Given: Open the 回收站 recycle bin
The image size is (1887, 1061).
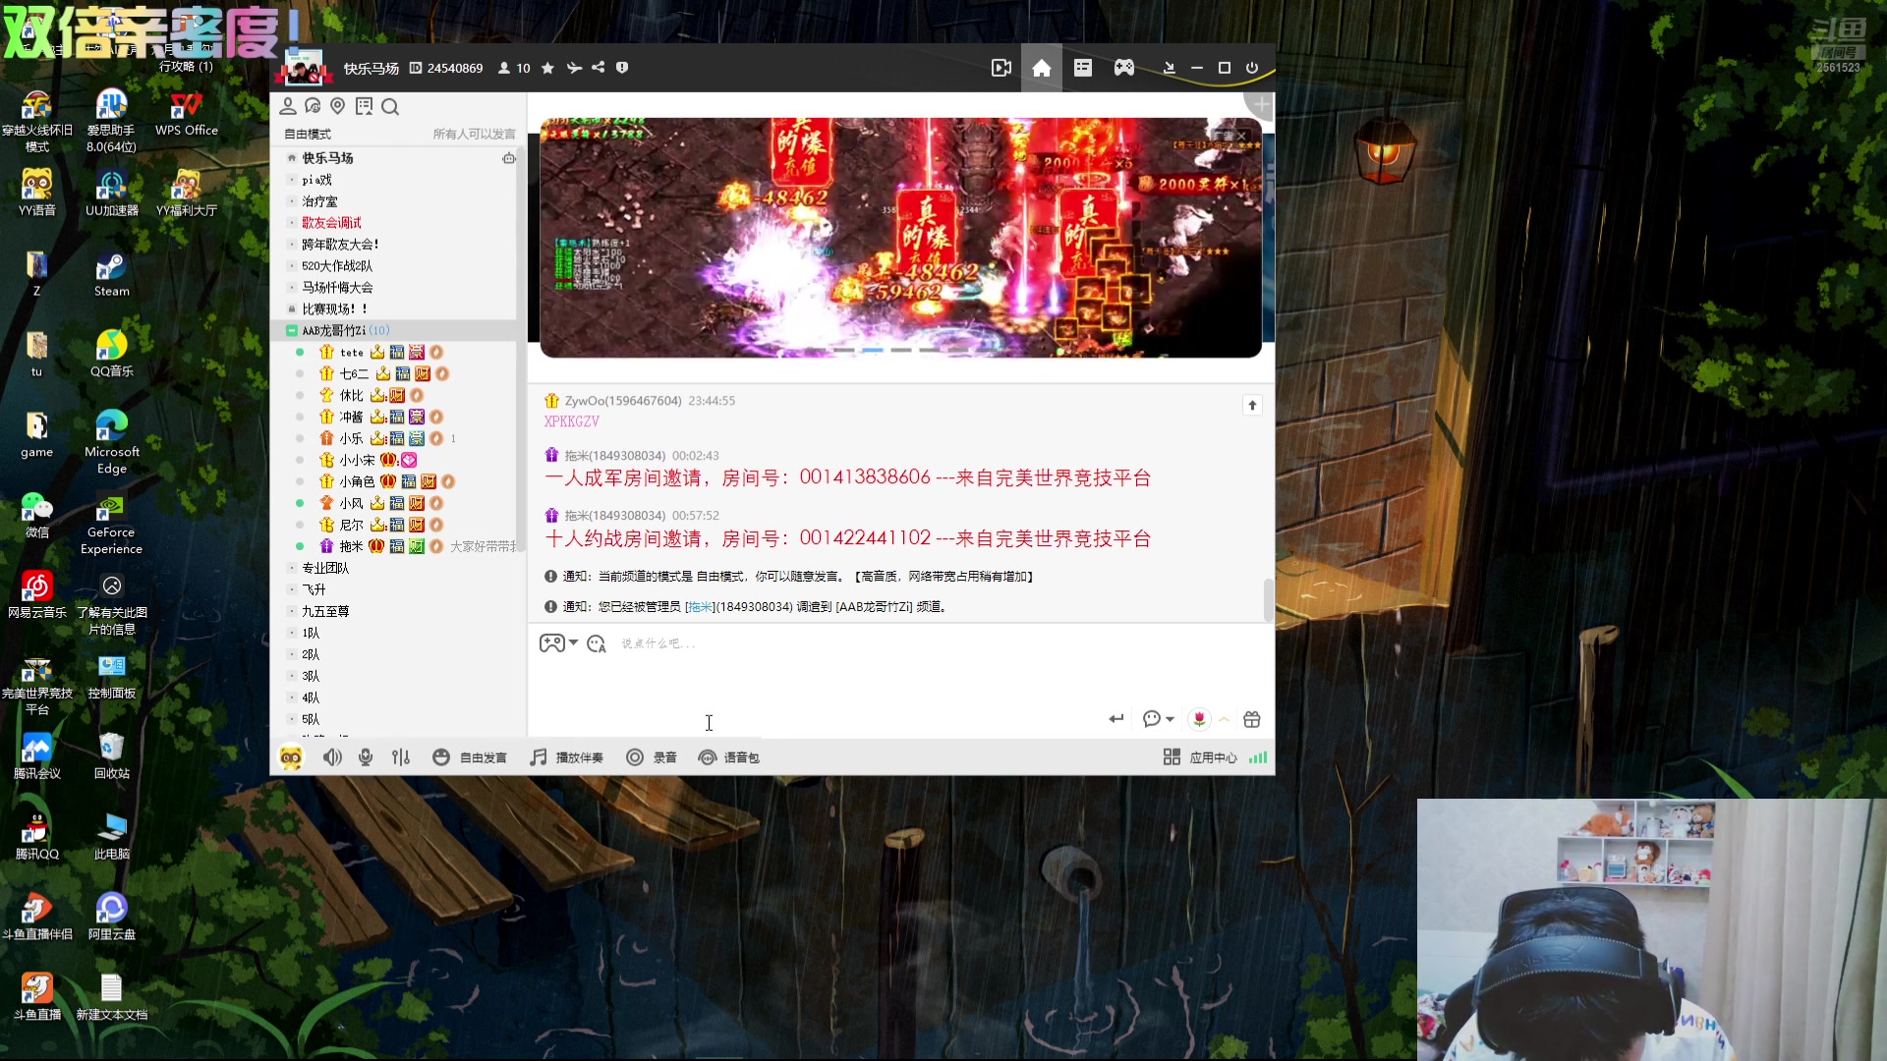Looking at the screenshot, I should [111, 755].
